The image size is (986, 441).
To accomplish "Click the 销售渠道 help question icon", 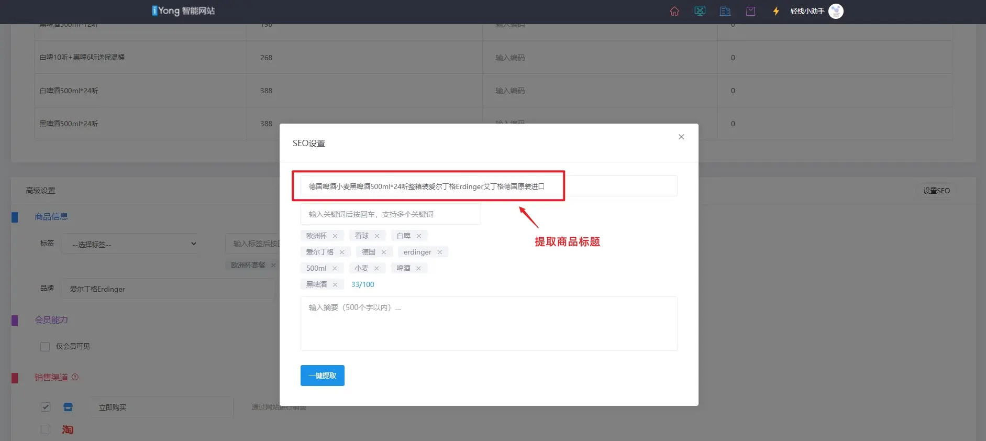I will point(75,377).
